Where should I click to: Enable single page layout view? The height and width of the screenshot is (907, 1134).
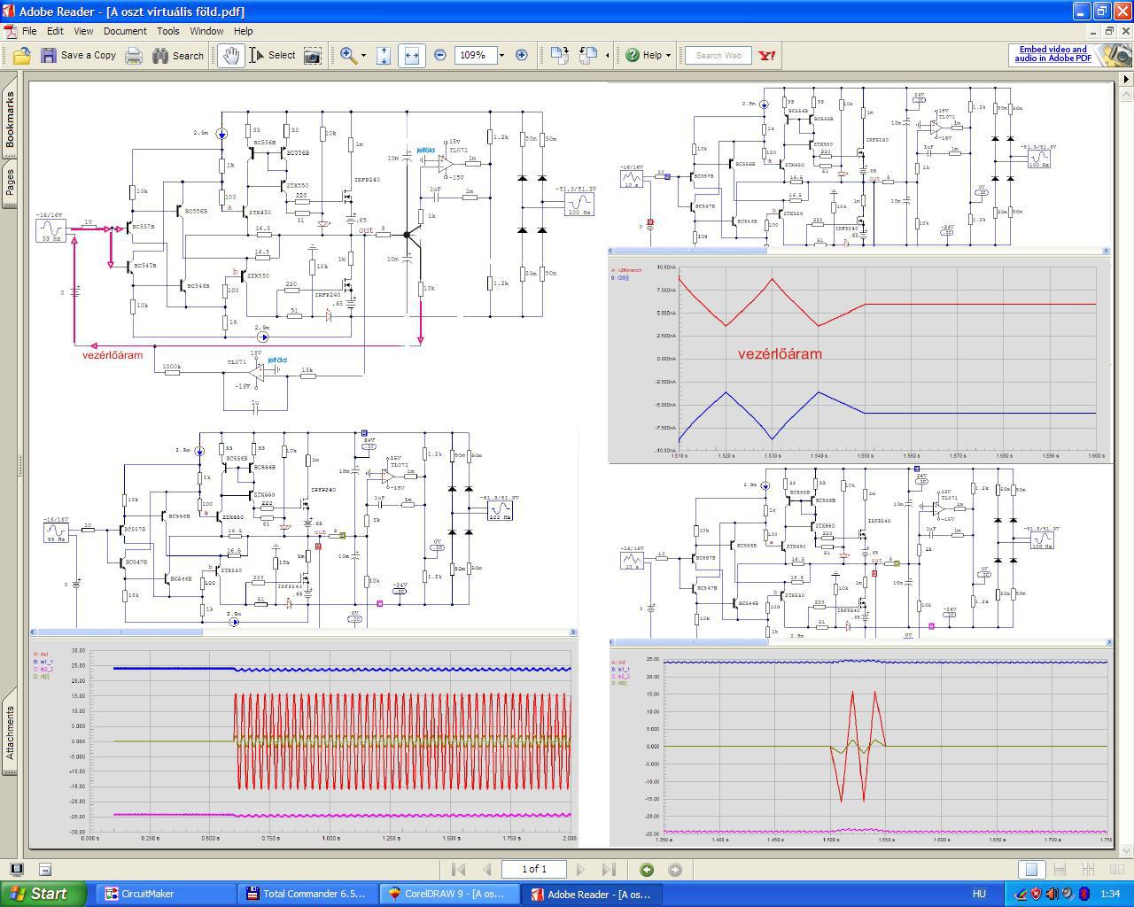[x=1031, y=870]
